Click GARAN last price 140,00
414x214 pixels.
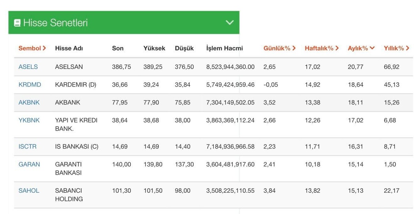coord(121,164)
